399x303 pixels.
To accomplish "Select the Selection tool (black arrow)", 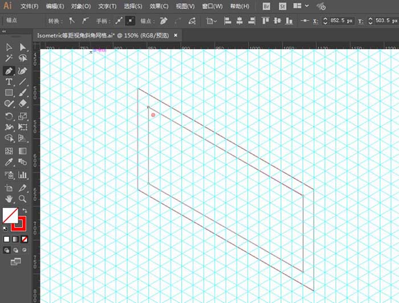I will tap(9, 47).
